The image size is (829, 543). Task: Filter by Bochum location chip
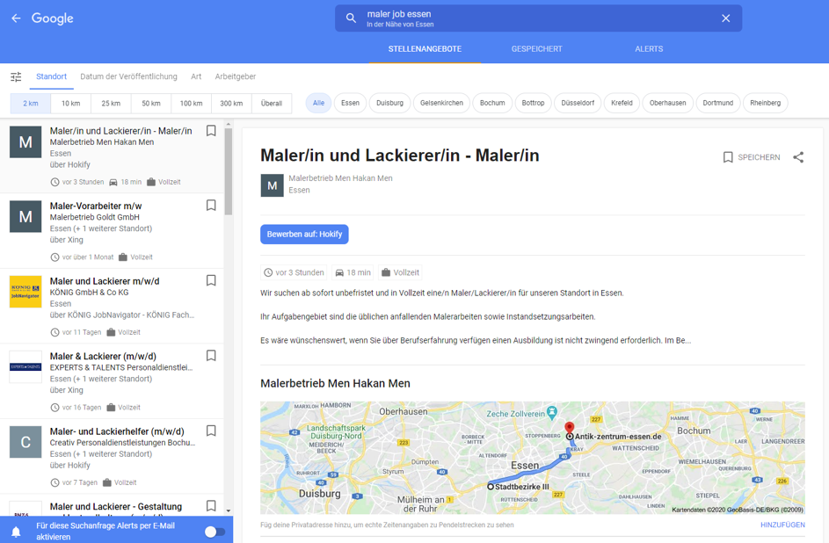point(492,103)
